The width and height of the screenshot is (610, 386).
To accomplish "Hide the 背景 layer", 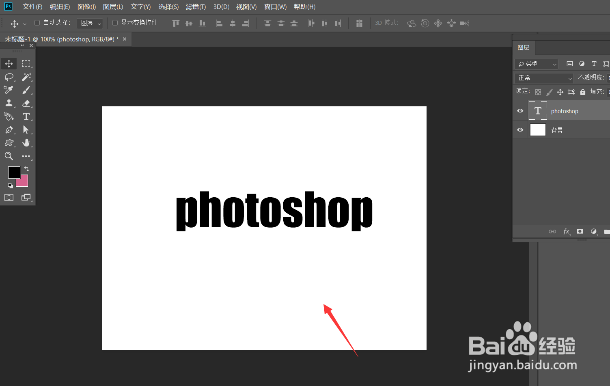I will (x=520, y=130).
